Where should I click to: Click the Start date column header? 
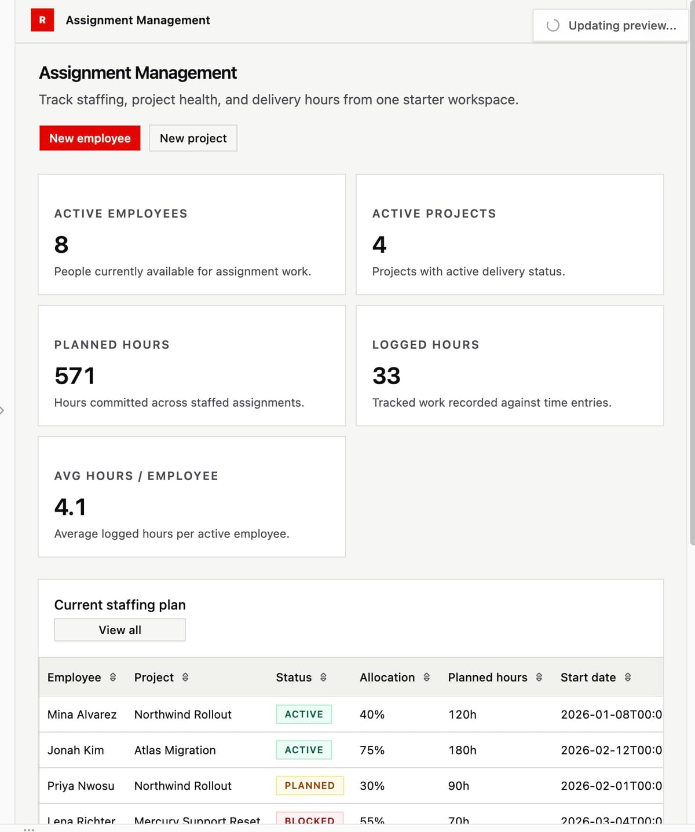pyautogui.click(x=588, y=677)
